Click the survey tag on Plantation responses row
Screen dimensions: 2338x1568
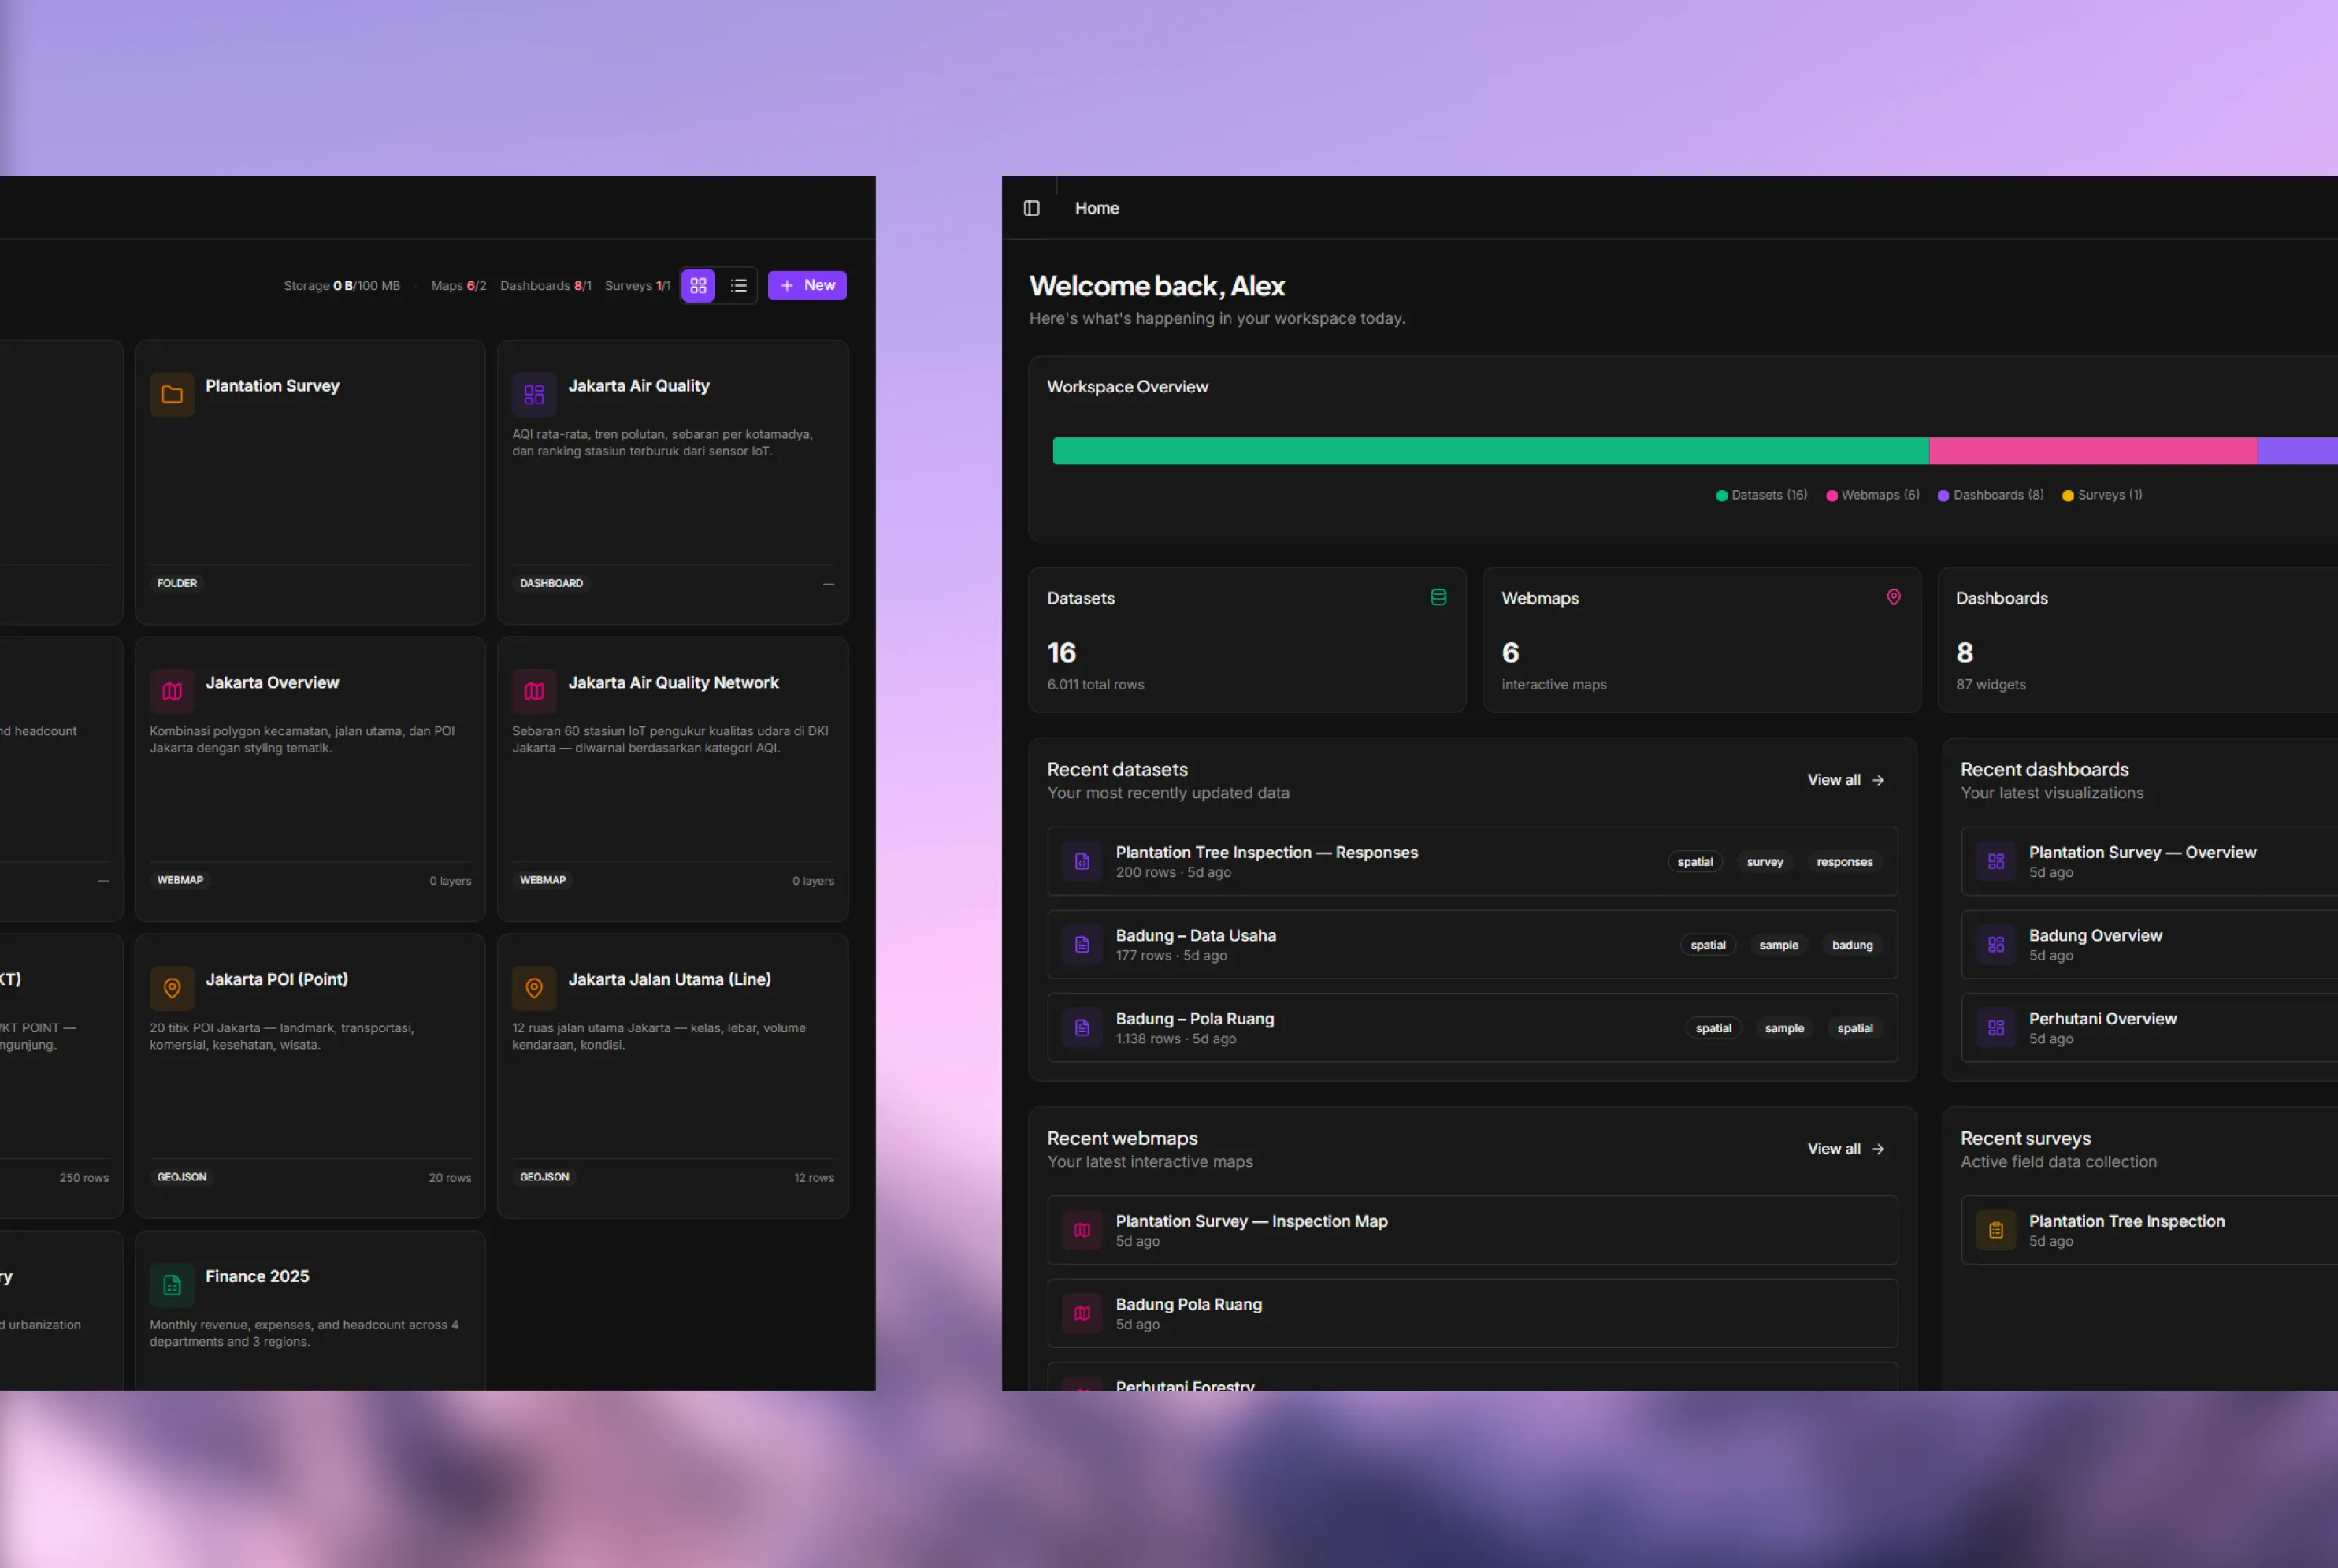(x=1765, y=862)
